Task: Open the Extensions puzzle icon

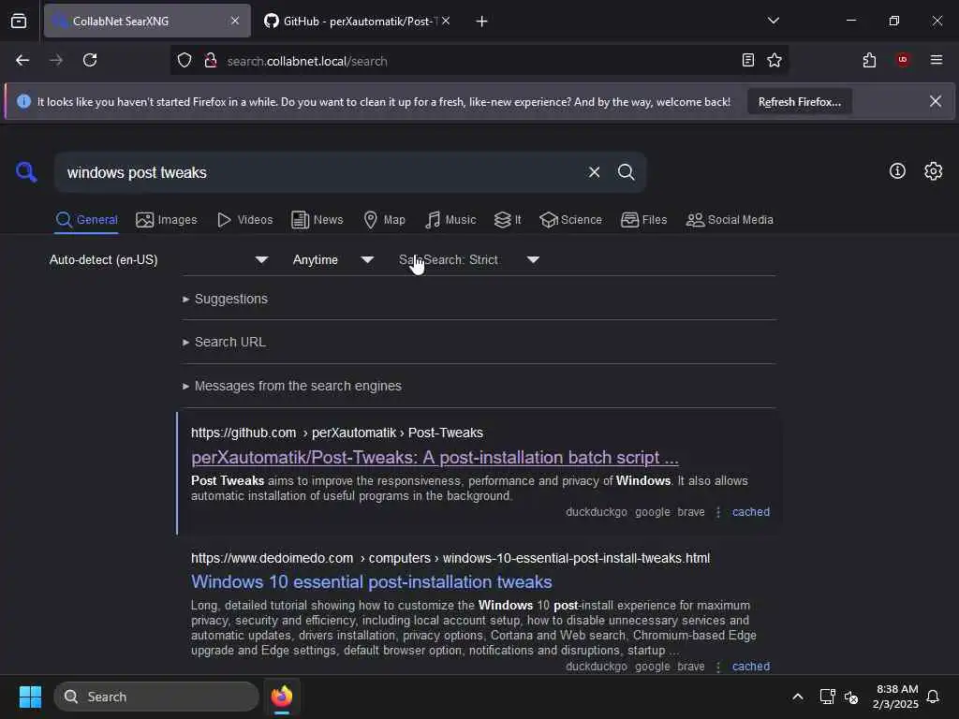Action: [x=869, y=60]
